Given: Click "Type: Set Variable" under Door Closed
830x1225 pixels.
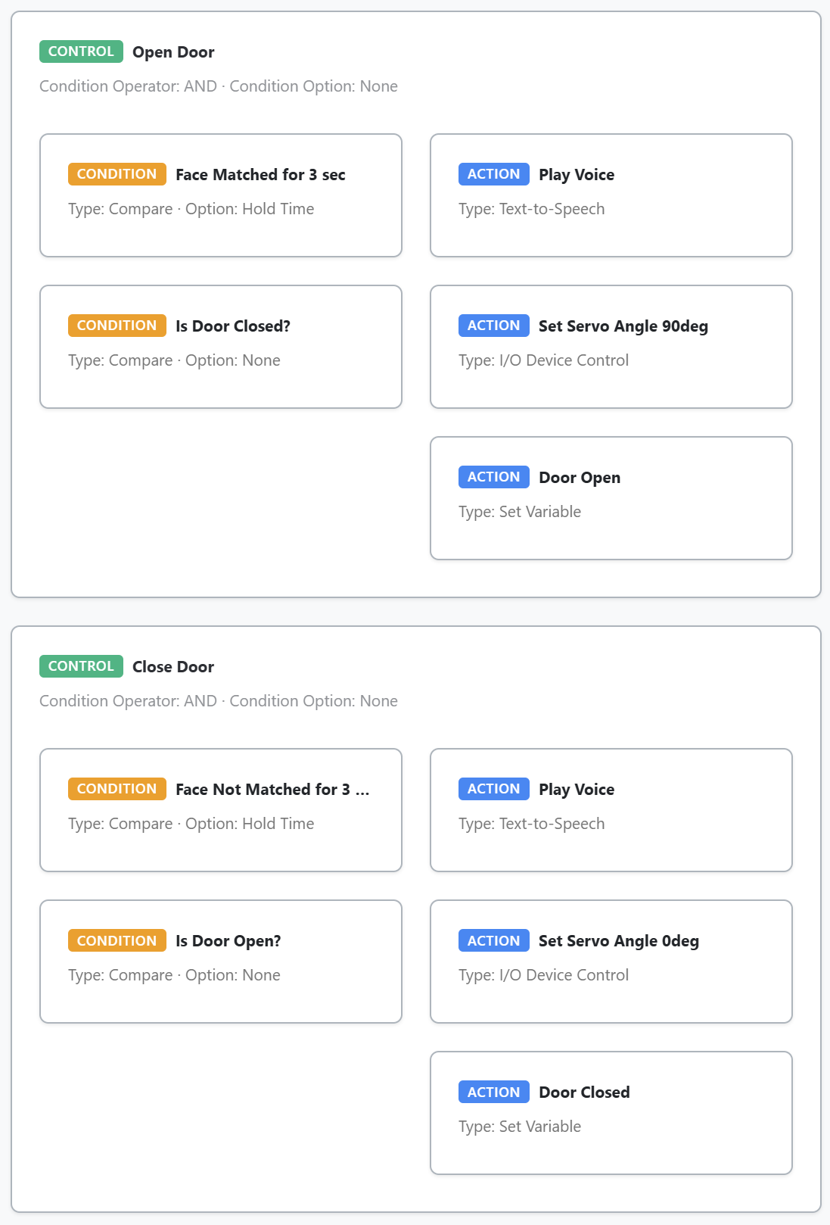Looking at the screenshot, I should coord(520,1127).
